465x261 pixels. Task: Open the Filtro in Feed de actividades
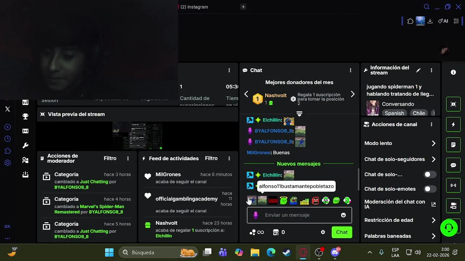tap(211, 158)
